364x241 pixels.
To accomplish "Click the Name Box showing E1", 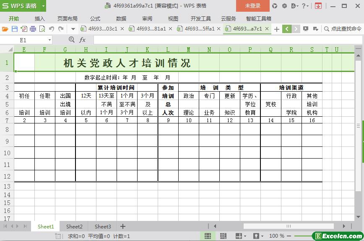I will click(23, 40).
